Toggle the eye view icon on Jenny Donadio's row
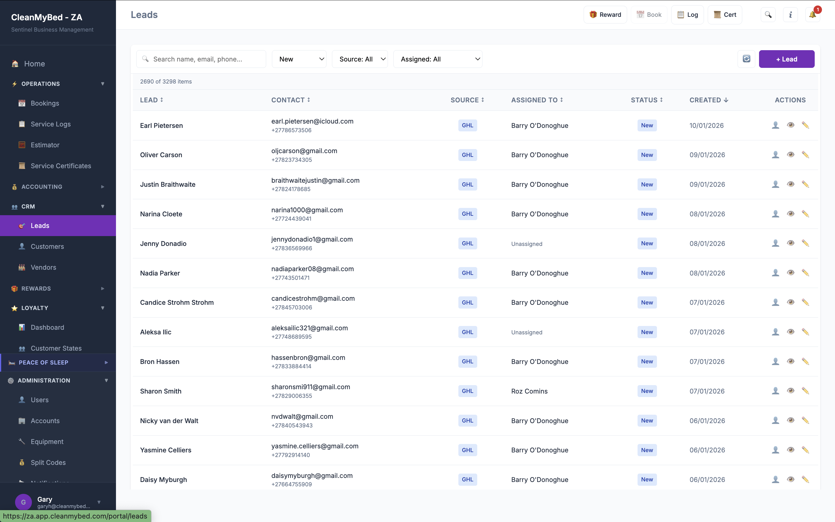Viewport: 835px width, 522px height. click(790, 243)
